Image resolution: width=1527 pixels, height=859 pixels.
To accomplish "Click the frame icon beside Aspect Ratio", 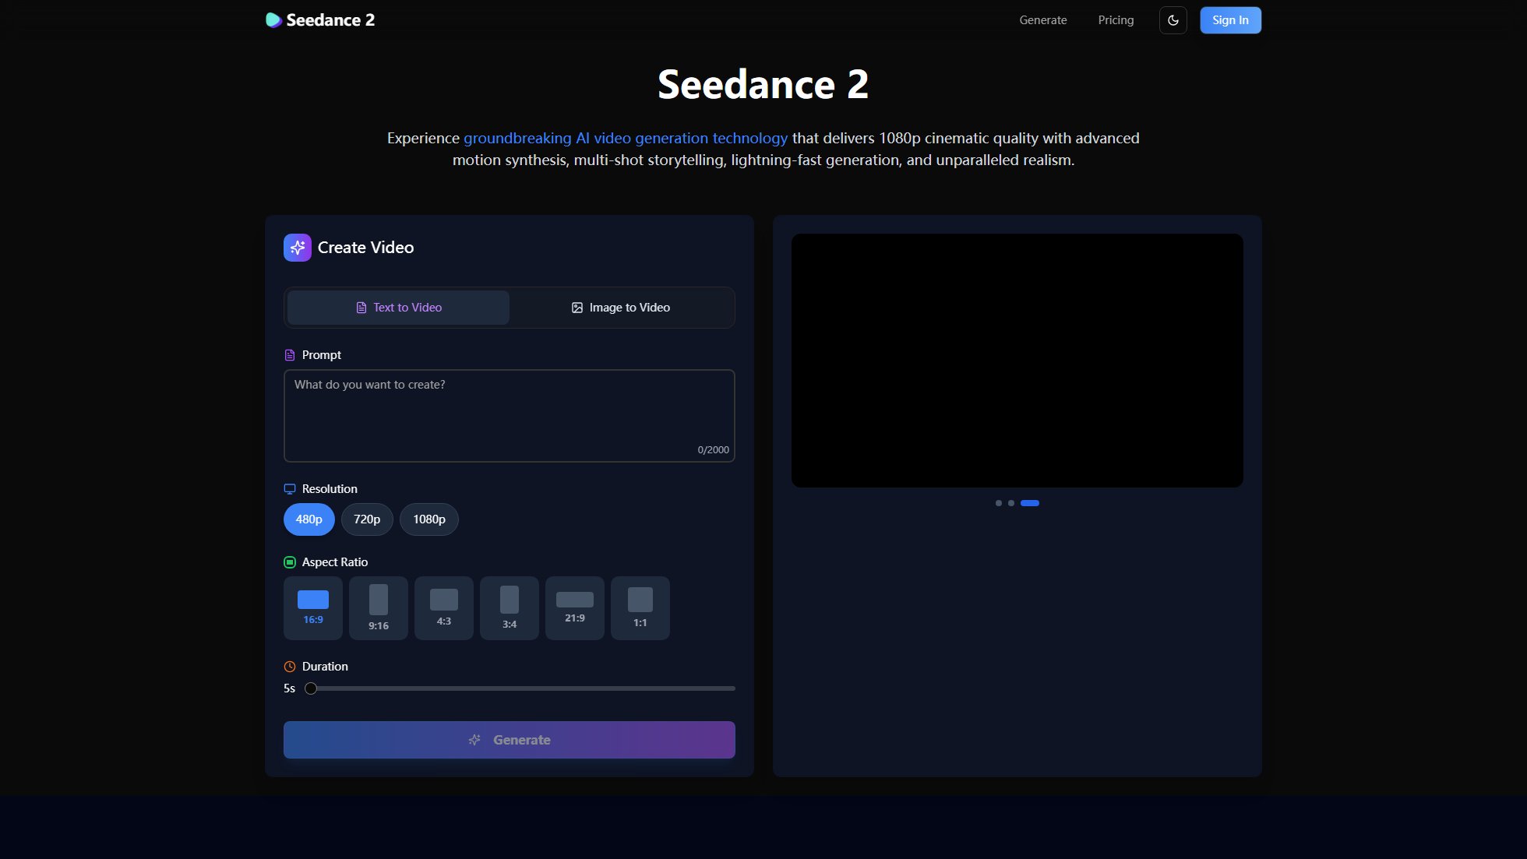I will [x=289, y=562].
